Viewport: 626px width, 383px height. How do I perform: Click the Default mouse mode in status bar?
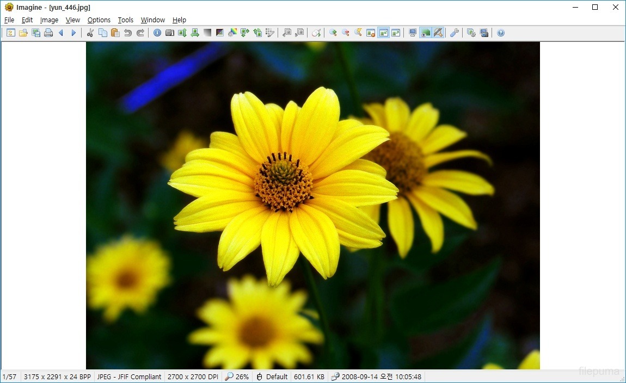click(x=272, y=376)
